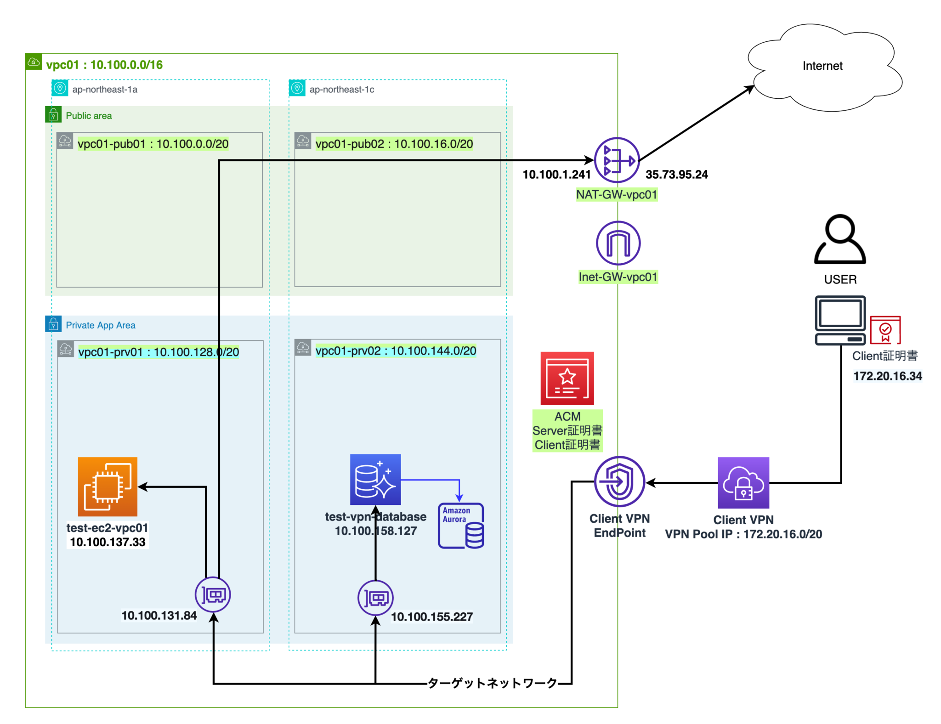
Task: Click the red client certificate icon
Action: [x=885, y=330]
